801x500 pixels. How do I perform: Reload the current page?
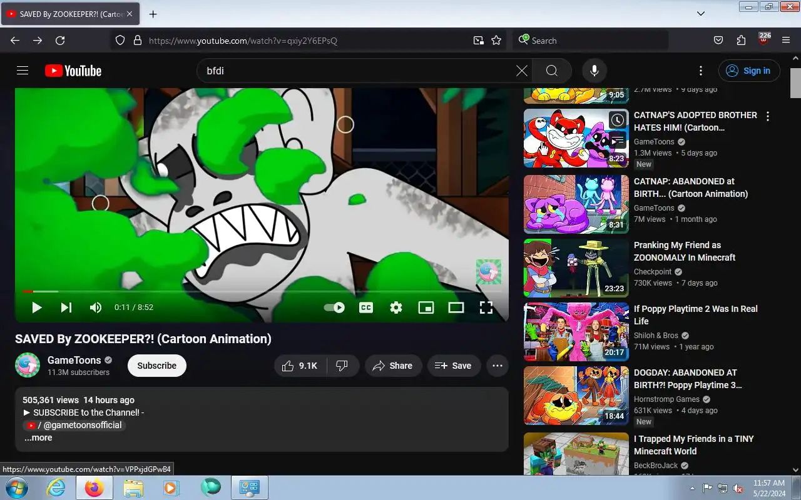coord(60,41)
